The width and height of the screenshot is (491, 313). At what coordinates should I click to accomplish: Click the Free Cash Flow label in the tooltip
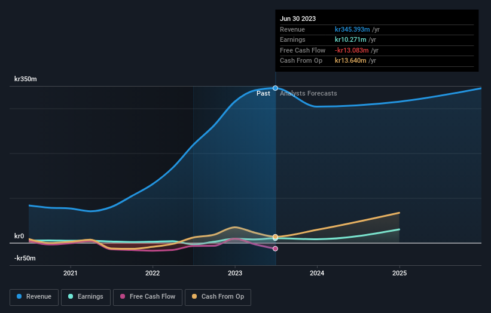[x=303, y=50]
